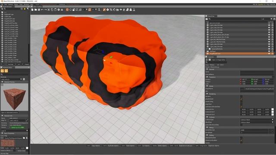Viewport: 276px width, 155px height.
Task: Click the Open in Shape Editor button
Action: [x=218, y=60]
